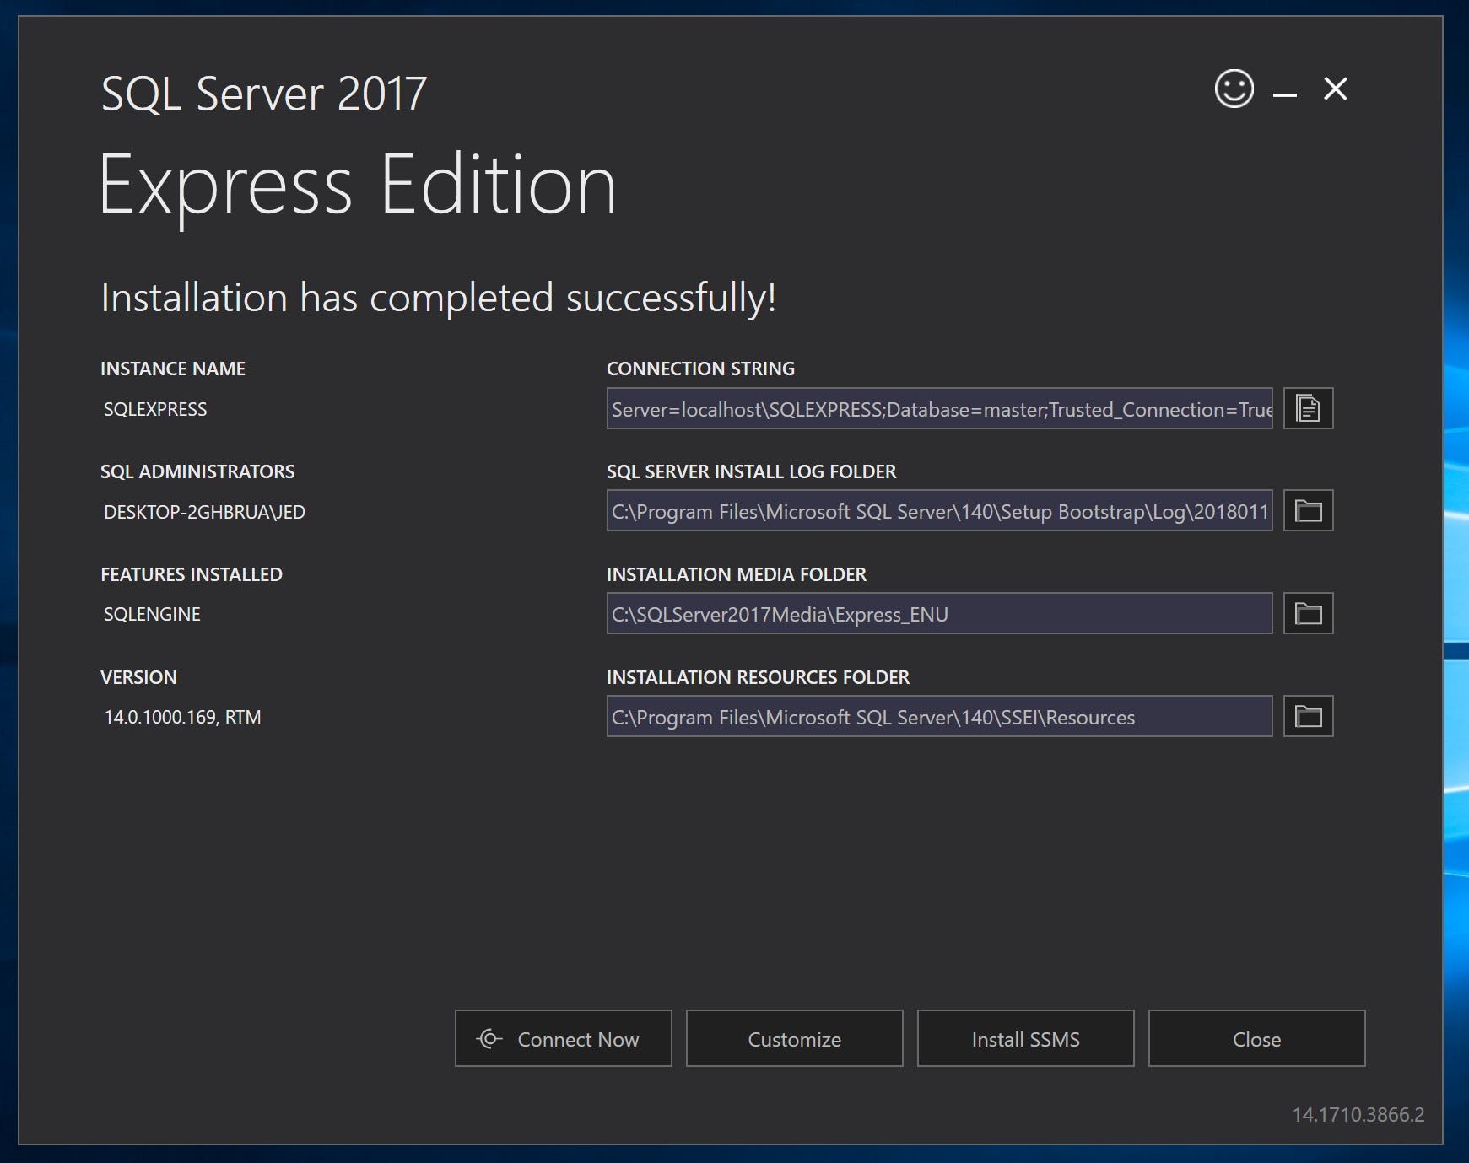This screenshot has height=1163, width=1469.
Task: Click the plug icon on Connect Now
Action: coord(489,1039)
